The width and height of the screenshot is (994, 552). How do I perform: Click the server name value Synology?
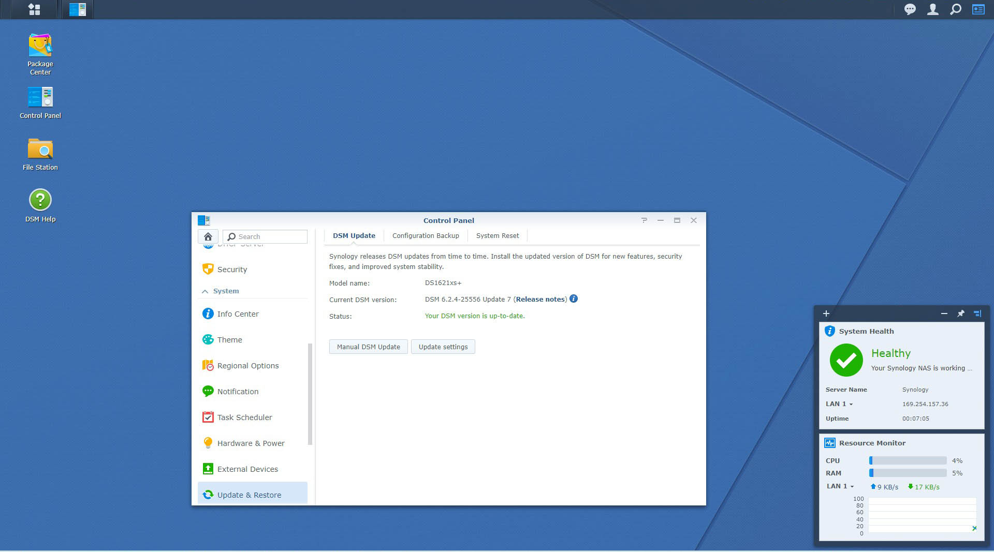coord(915,390)
